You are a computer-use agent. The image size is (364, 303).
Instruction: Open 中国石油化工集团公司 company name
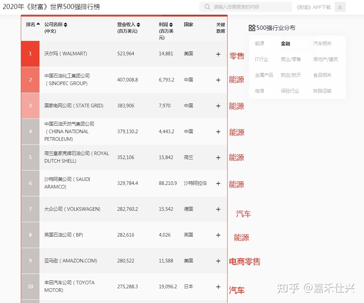tap(67, 79)
